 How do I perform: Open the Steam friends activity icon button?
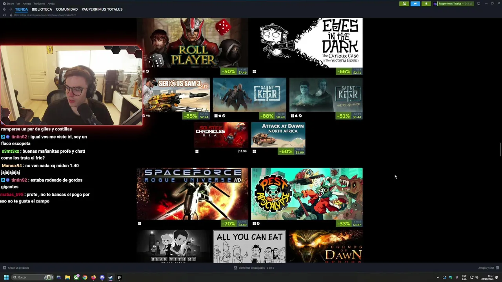404,4
